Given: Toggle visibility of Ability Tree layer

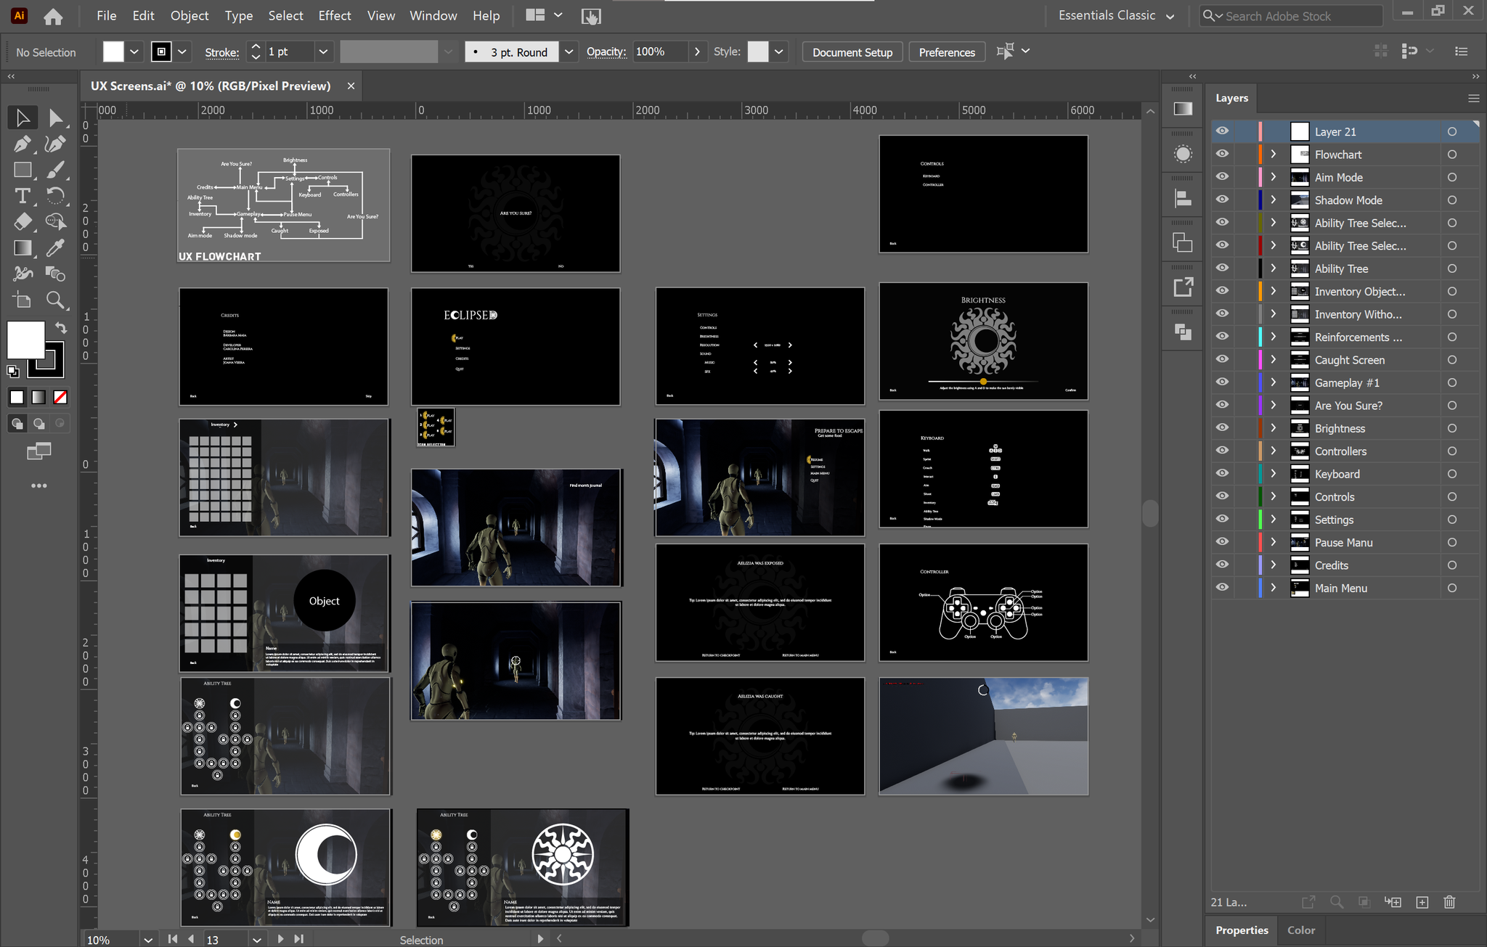Looking at the screenshot, I should click(1223, 268).
